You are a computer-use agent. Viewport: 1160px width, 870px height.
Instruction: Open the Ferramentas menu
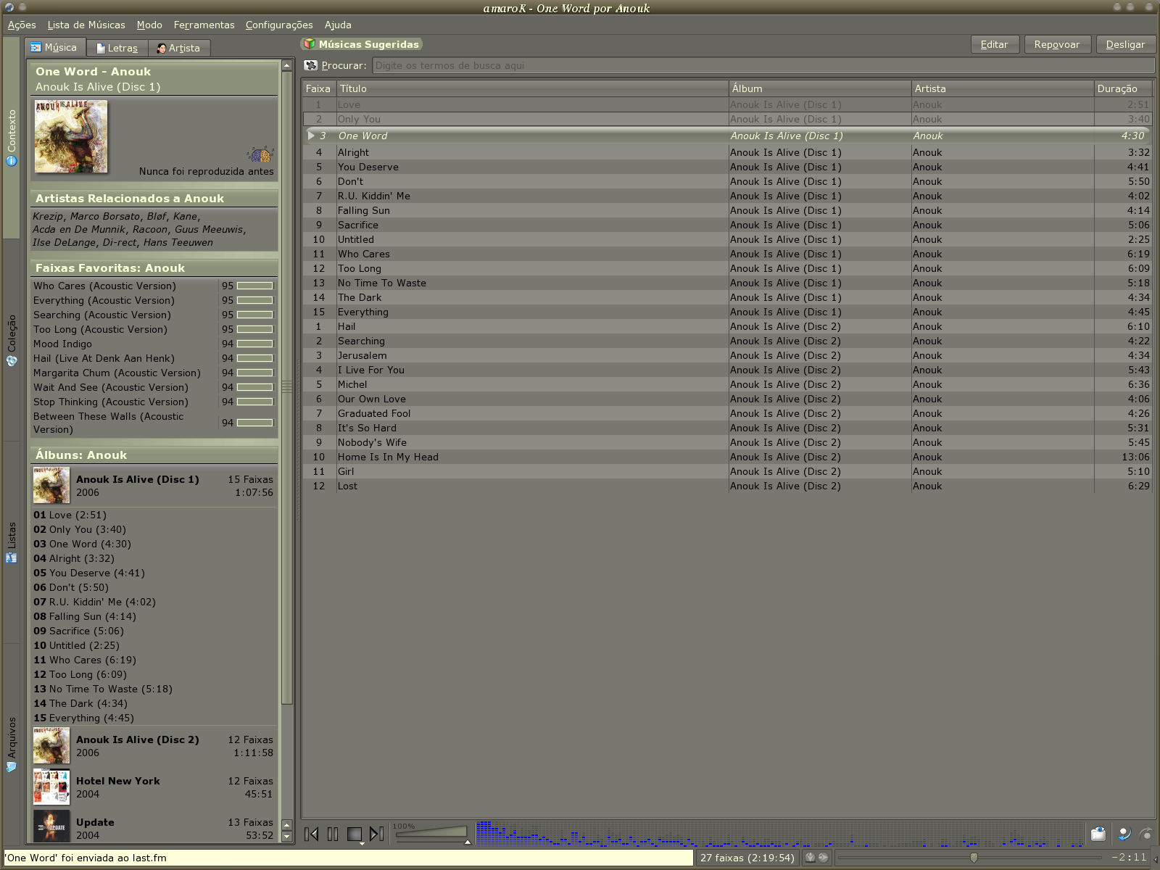coord(204,25)
